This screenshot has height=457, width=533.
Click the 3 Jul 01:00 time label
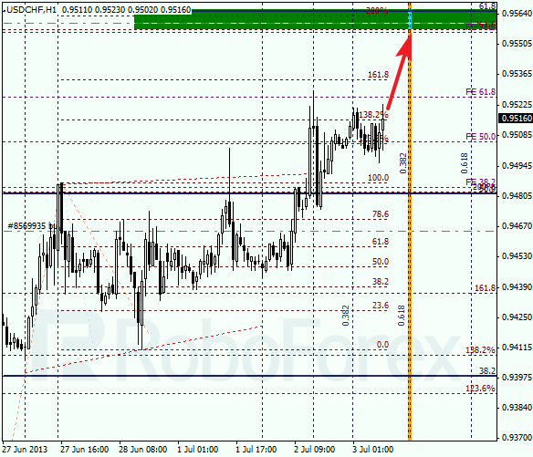[373, 449]
